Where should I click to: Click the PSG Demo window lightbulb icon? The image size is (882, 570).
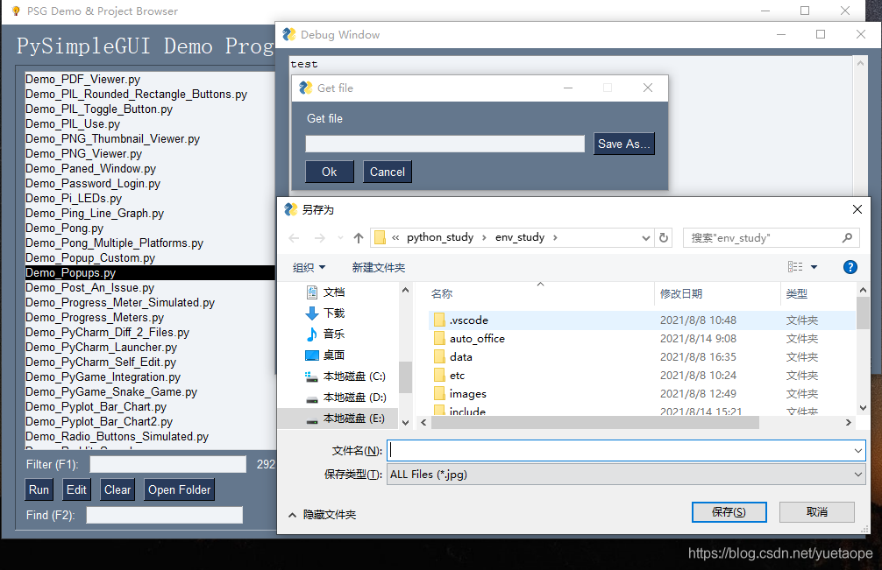click(x=16, y=11)
